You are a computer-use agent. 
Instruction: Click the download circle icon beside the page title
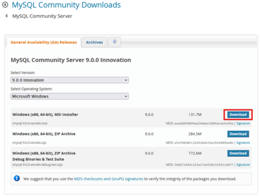click(5, 5)
